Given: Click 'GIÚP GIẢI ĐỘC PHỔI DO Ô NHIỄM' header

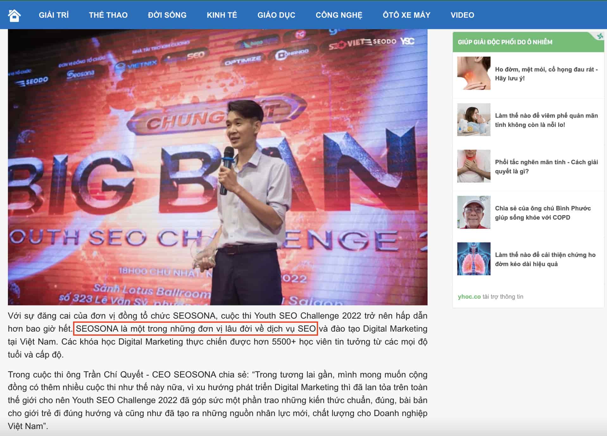Looking at the screenshot, I should (x=505, y=42).
